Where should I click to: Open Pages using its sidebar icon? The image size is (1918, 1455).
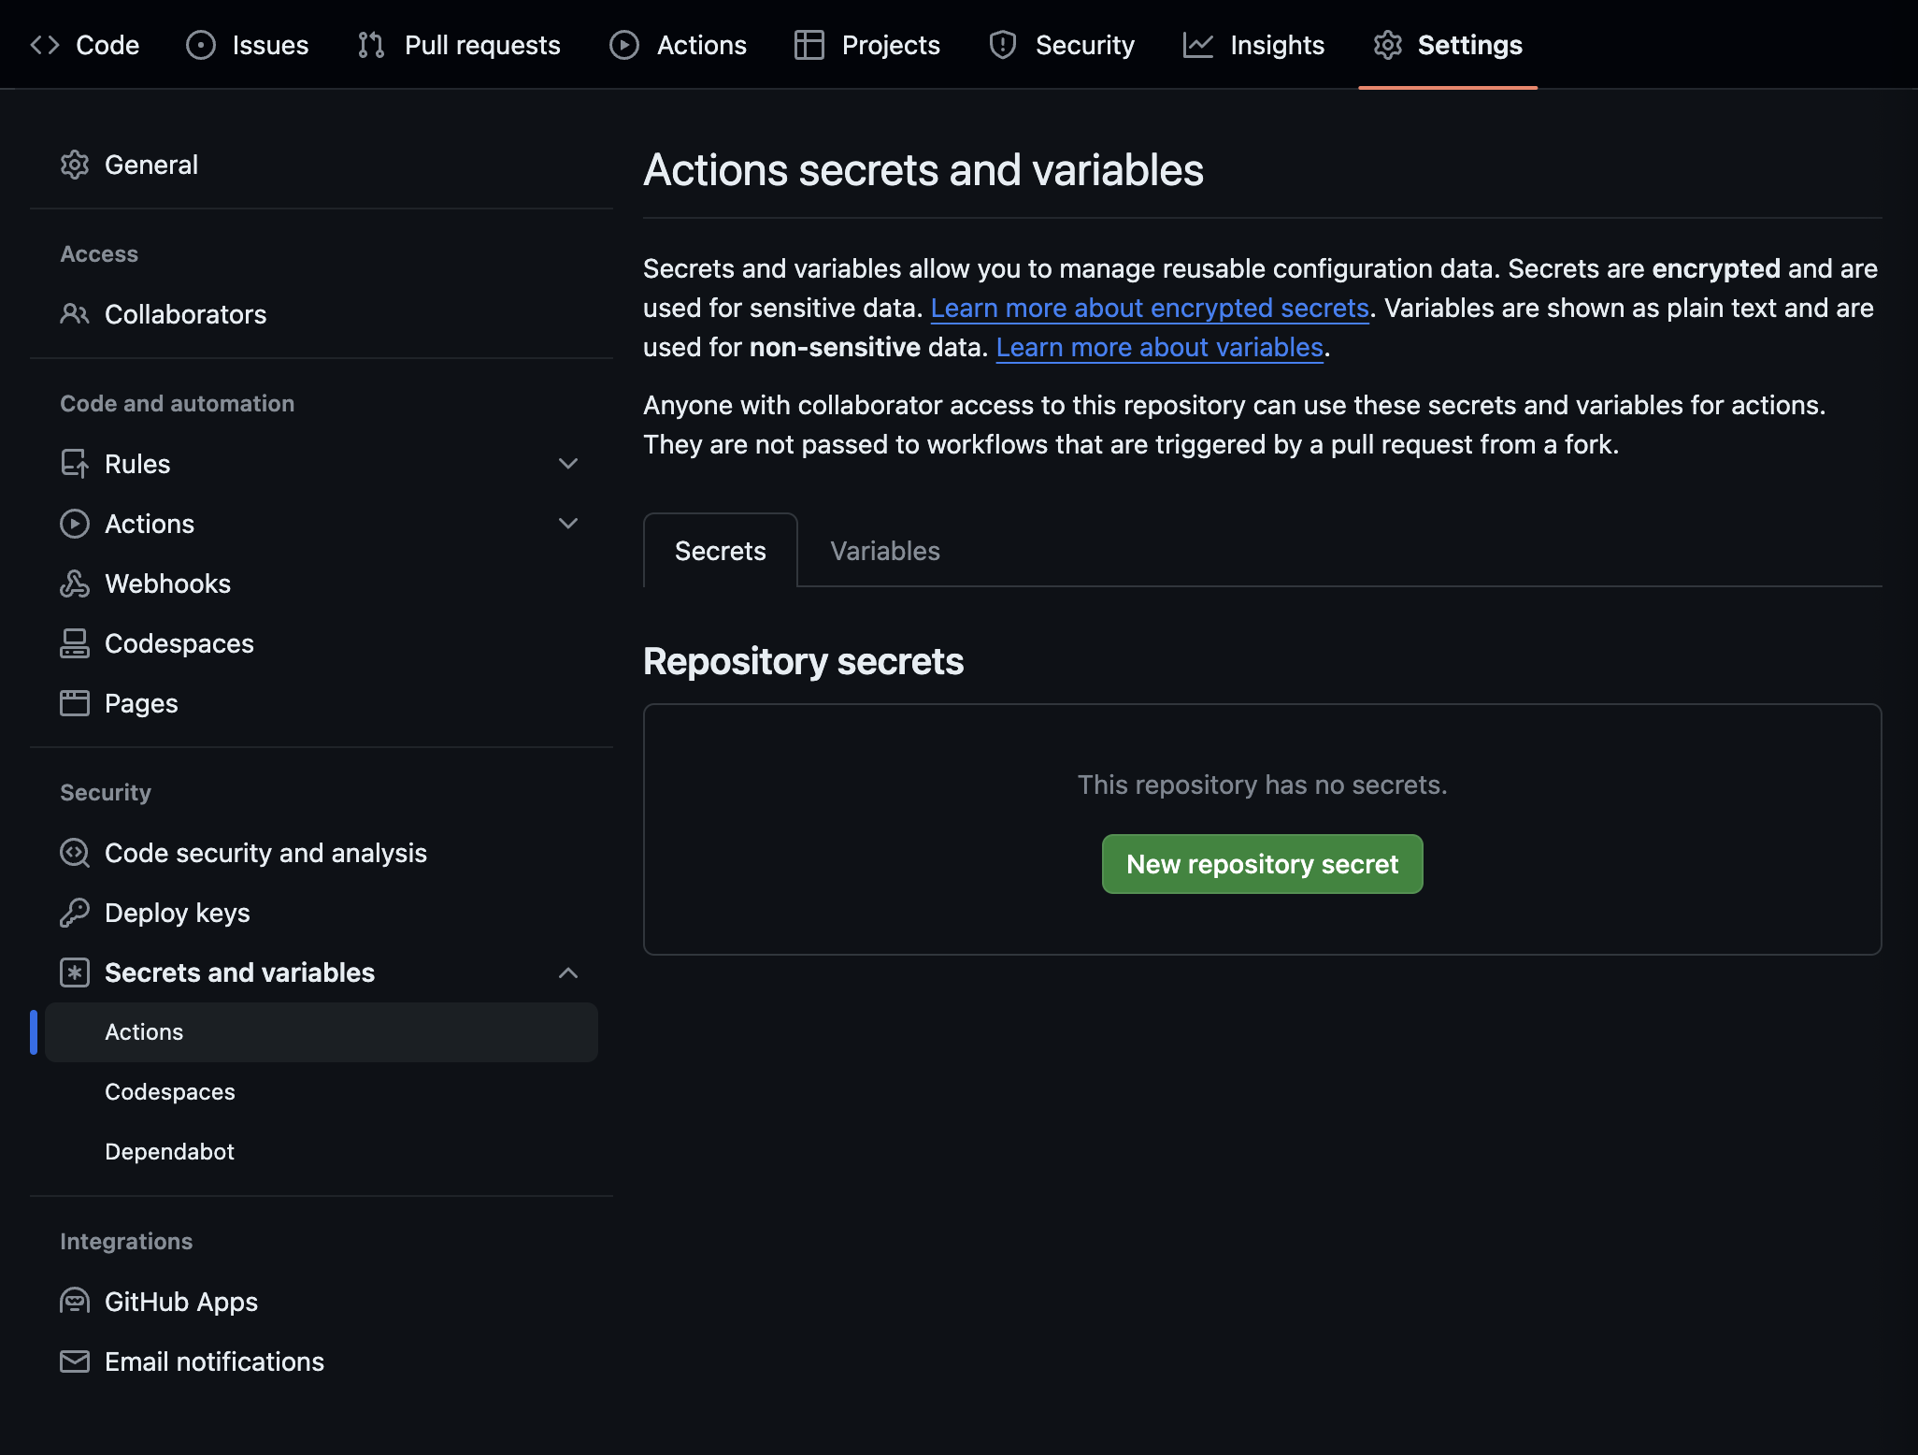click(76, 703)
